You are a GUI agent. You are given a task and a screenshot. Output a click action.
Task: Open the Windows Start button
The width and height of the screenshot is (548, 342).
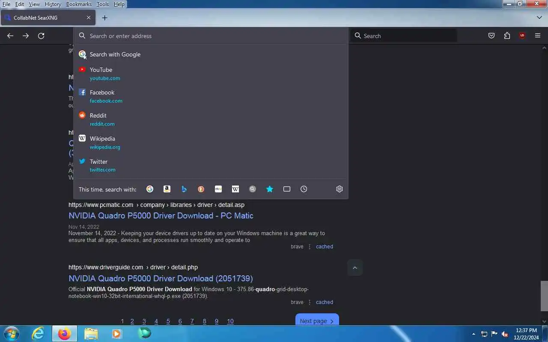click(12, 333)
